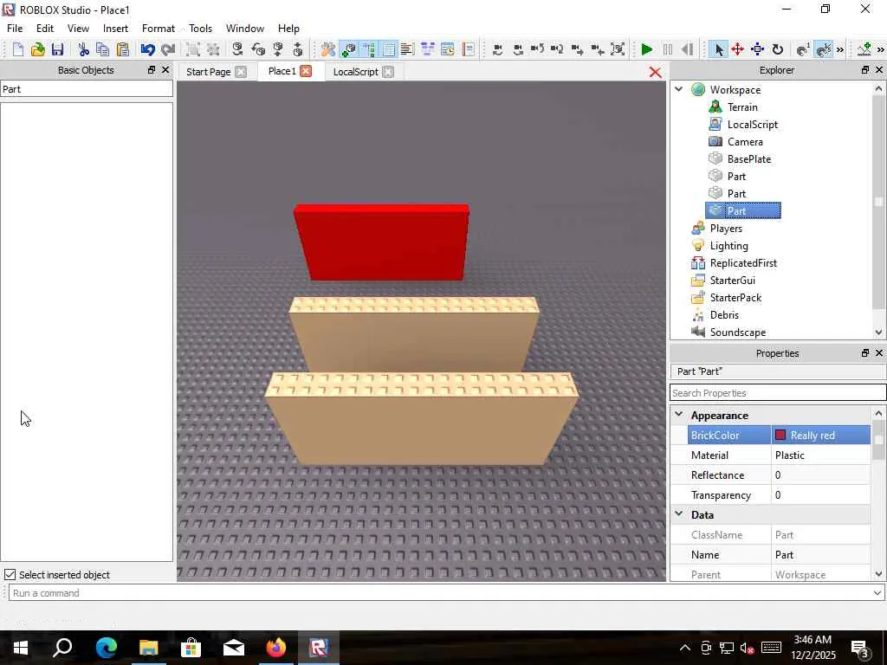The image size is (887, 665).
Task: Switch to the Start Page tab
Action: tap(208, 72)
